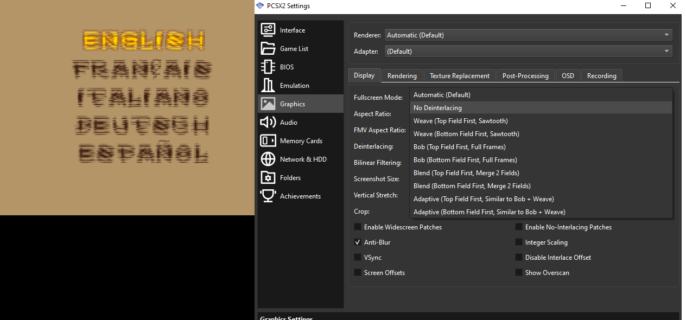Click the BIOS chip icon

click(x=268, y=67)
